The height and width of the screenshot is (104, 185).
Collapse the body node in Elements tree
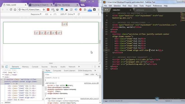3,77
